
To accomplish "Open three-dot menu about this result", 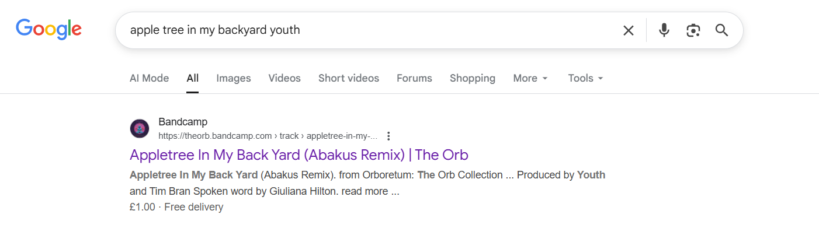I will click(x=388, y=136).
